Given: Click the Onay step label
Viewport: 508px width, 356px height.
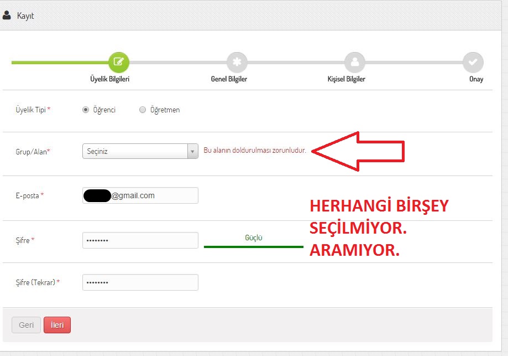Looking at the screenshot, I should [476, 79].
